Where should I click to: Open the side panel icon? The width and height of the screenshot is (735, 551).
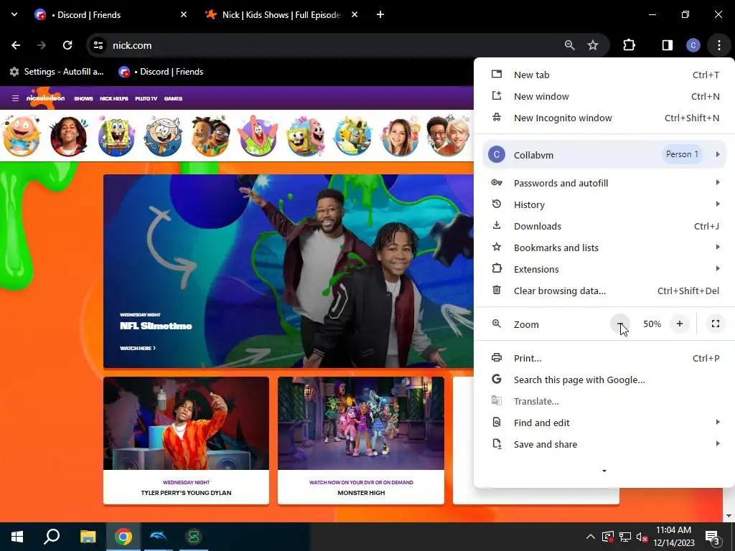667,45
